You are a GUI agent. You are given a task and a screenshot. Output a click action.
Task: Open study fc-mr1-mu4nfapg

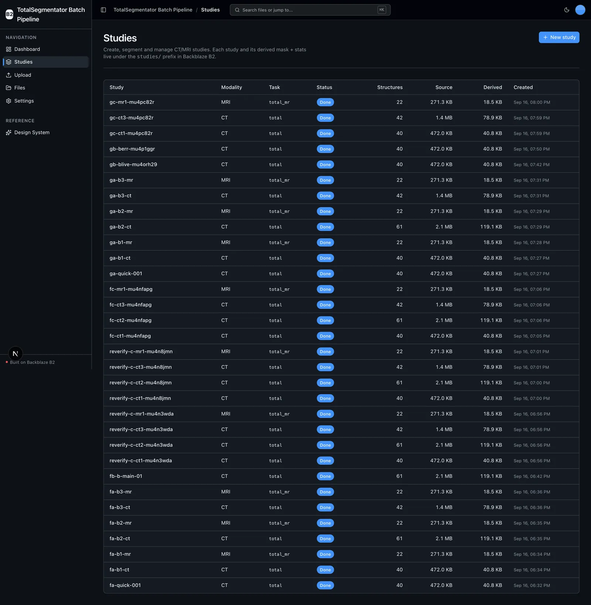[131, 289]
